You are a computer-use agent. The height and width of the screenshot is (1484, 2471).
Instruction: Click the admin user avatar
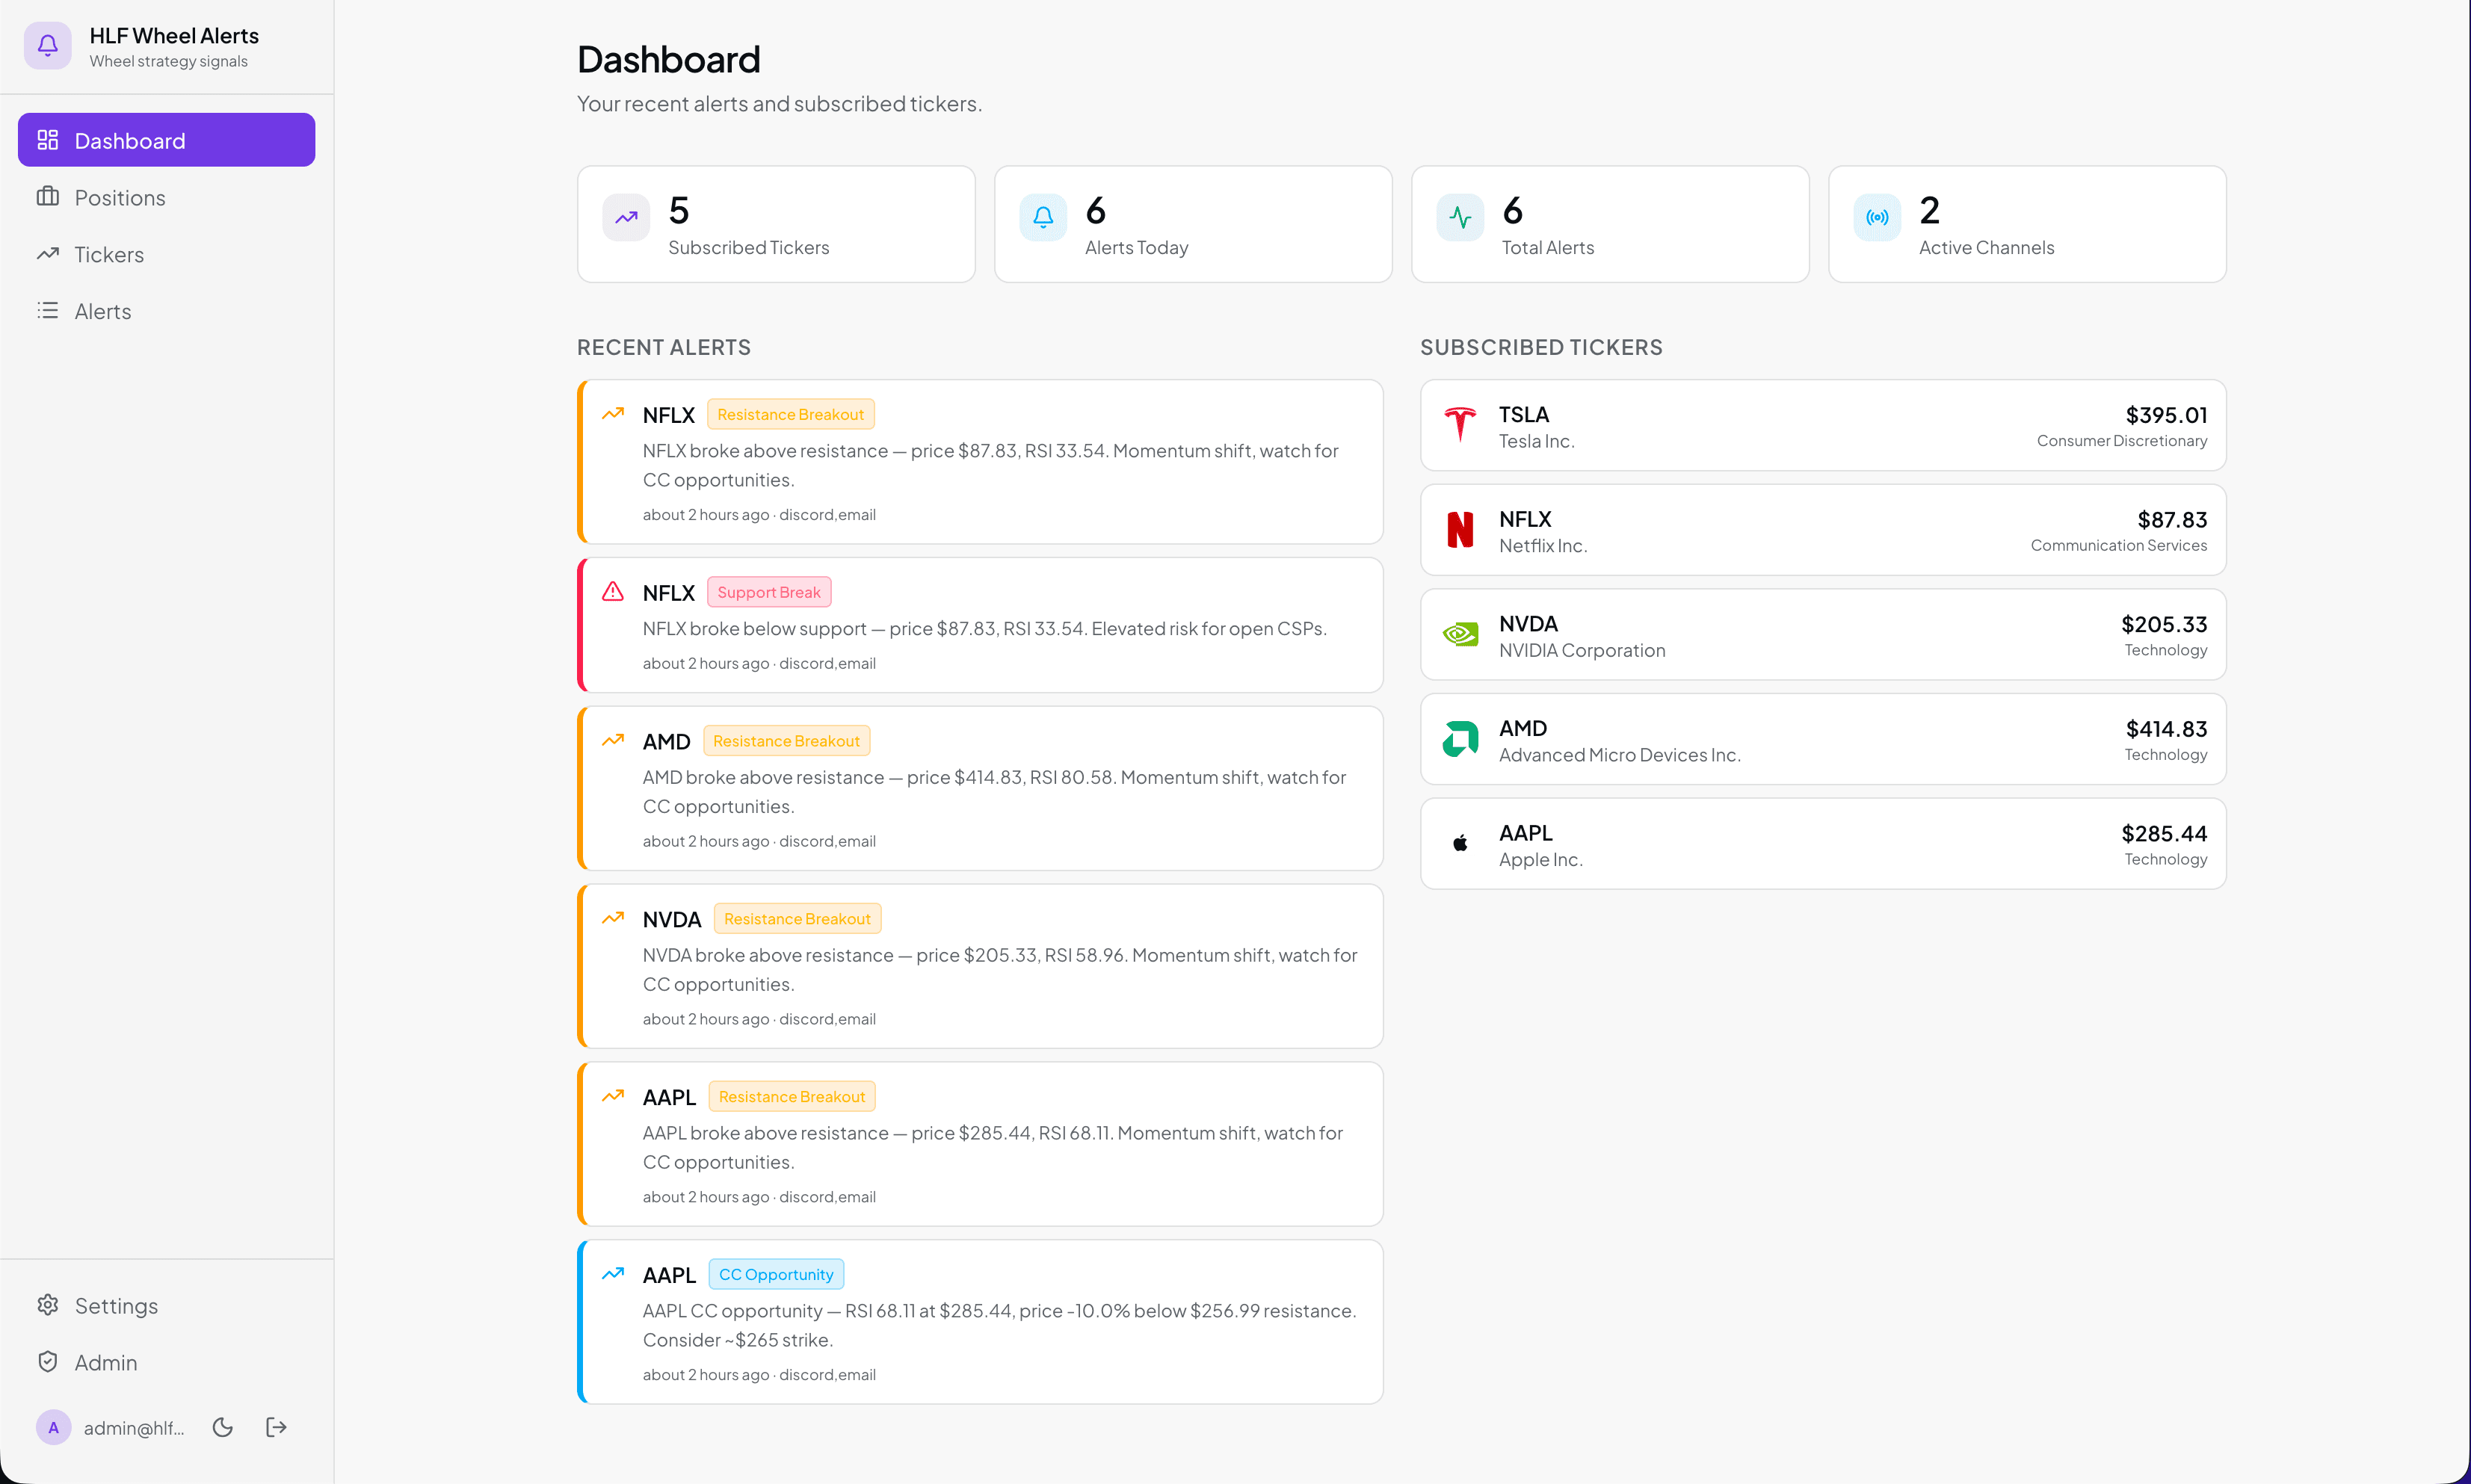click(x=54, y=1427)
